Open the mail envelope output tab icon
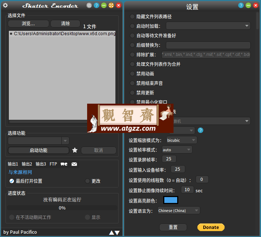Image resolution: width=261 pixels, height=237 pixels. point(74,164)
